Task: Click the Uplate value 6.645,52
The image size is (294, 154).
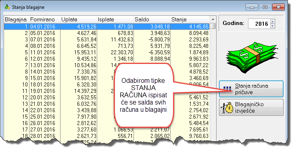Action: [87, 46]
